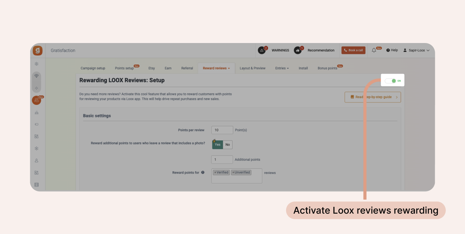Remove the Verified tag via its x
Screen dimensions: 465x234
215,172
